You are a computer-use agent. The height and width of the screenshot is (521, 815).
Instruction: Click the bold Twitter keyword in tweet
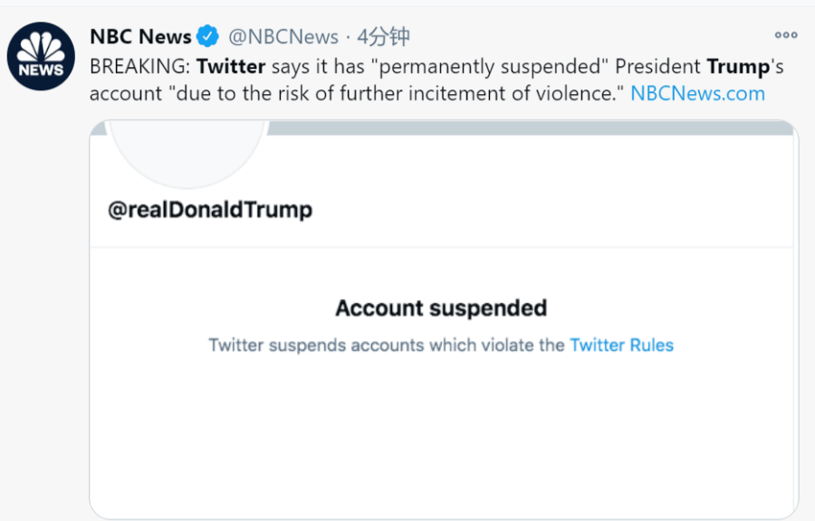tap(231, 66)
